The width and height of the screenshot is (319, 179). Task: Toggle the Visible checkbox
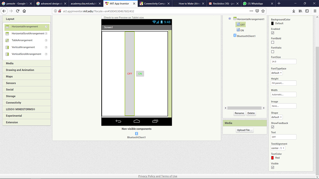tap(272, 167)
